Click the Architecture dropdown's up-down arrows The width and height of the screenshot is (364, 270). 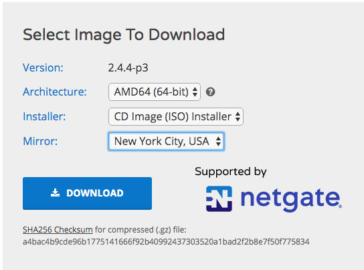(x=195, y=92)
